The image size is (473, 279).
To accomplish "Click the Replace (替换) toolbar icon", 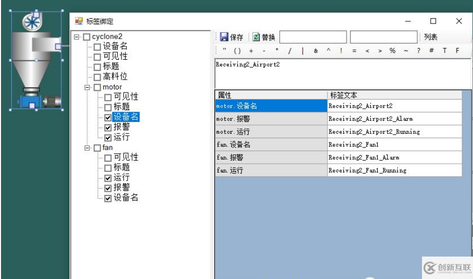I will (x=256, y=37).
